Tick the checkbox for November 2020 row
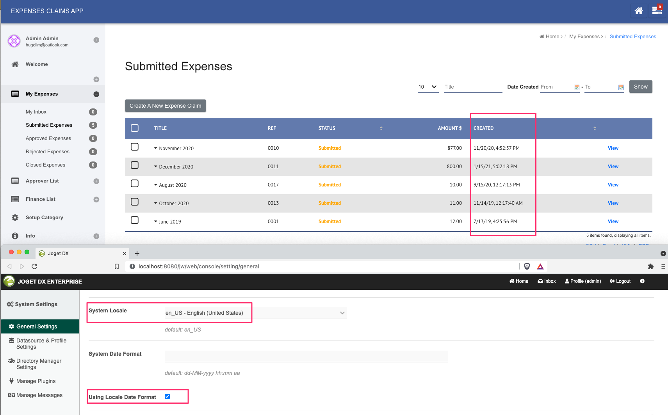This screenshot has height=415, width=668. (135, 147)
